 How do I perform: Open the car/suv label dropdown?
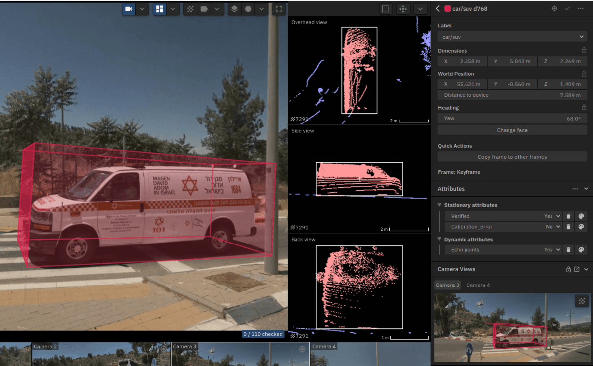pyautogui.click(x=512, y=37)
